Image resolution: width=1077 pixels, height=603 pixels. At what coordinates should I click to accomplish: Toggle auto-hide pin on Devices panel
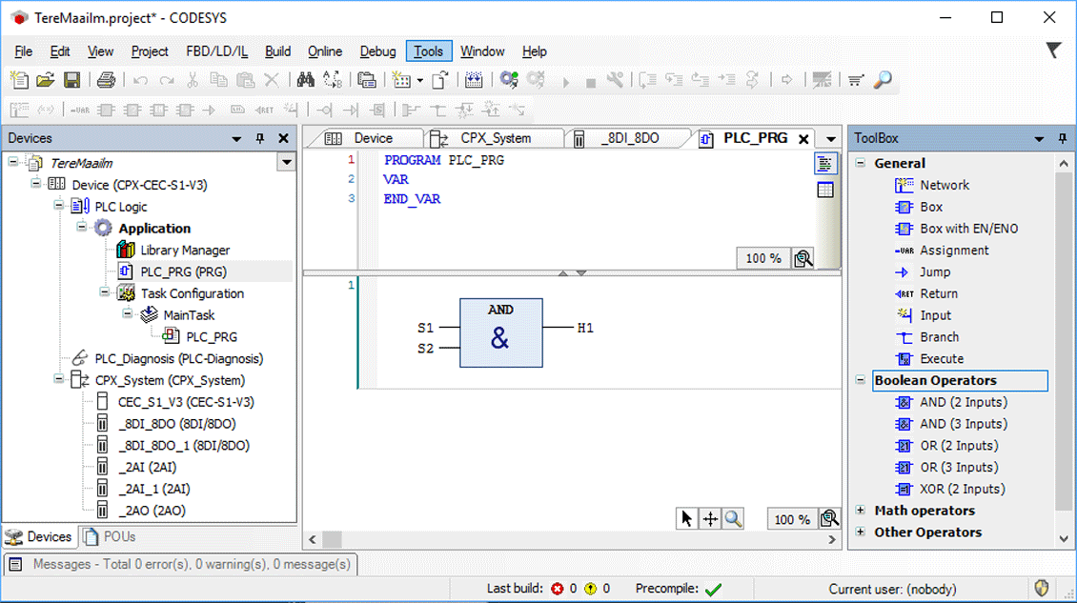(259, 138)
